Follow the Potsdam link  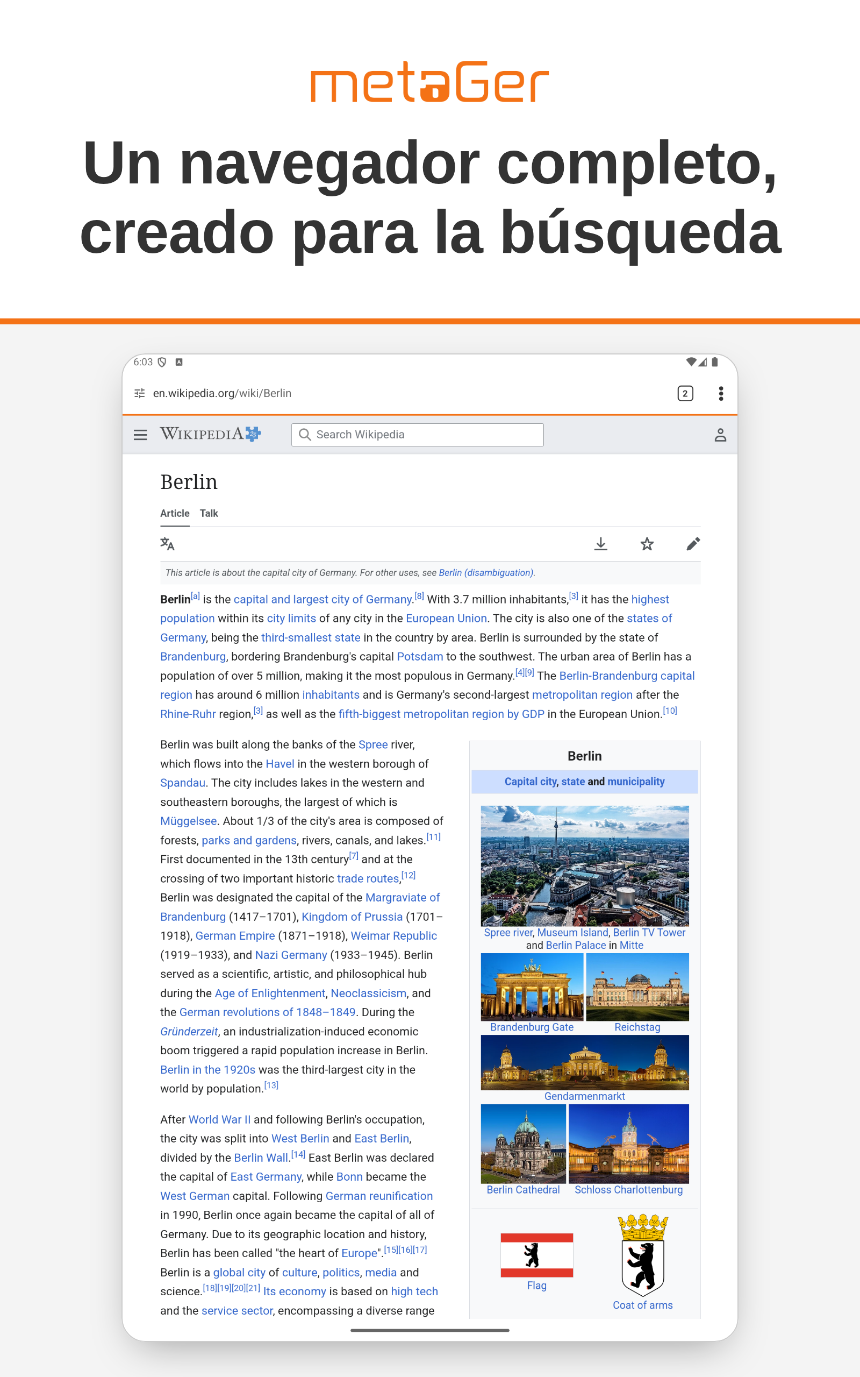click(x=420, y=656)
